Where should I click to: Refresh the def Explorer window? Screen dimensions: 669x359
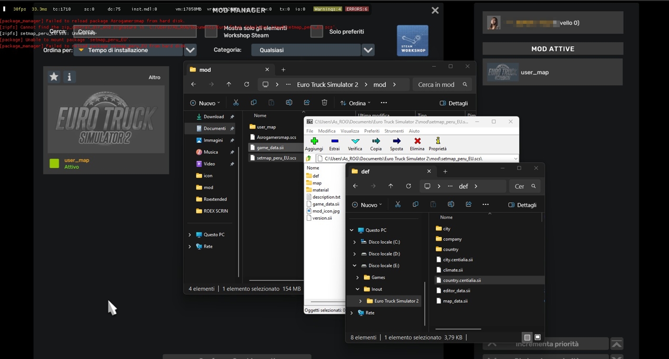[408, 186]
